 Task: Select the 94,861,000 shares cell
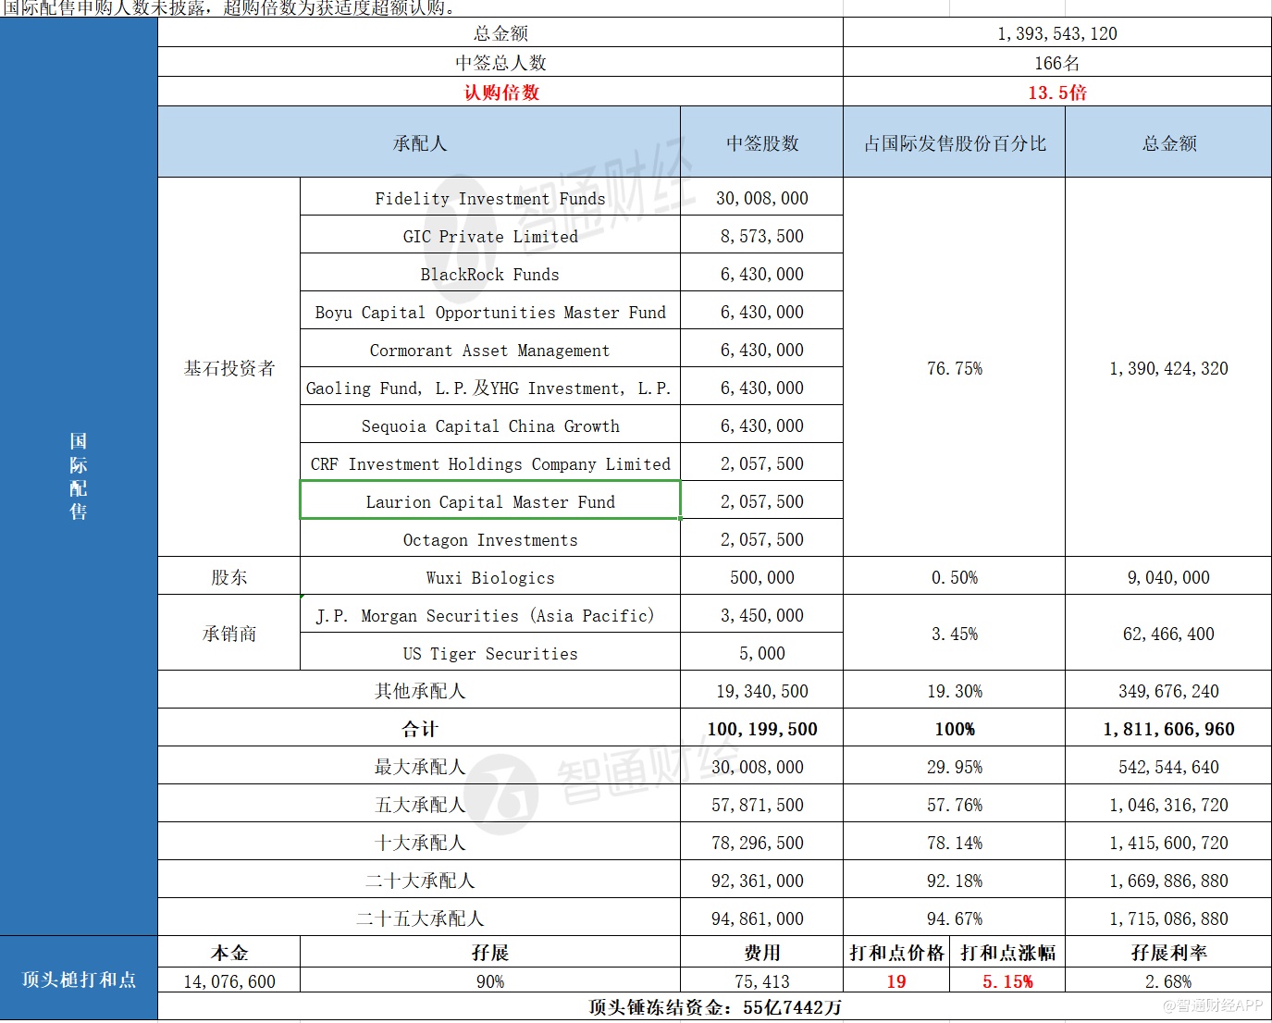[762, 918]
